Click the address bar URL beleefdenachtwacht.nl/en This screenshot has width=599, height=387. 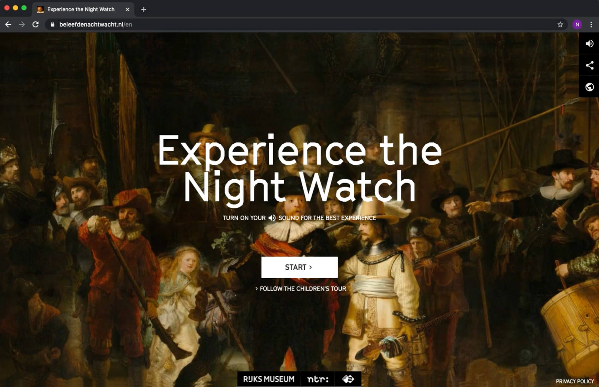point(96,25)
